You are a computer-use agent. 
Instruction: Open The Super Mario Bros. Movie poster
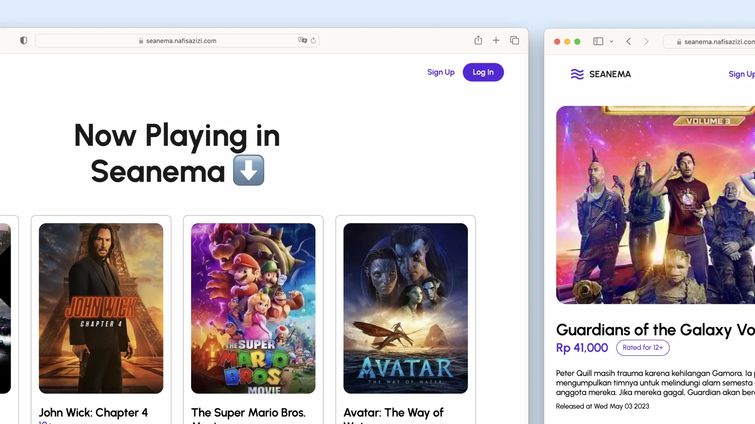[253, 309]
